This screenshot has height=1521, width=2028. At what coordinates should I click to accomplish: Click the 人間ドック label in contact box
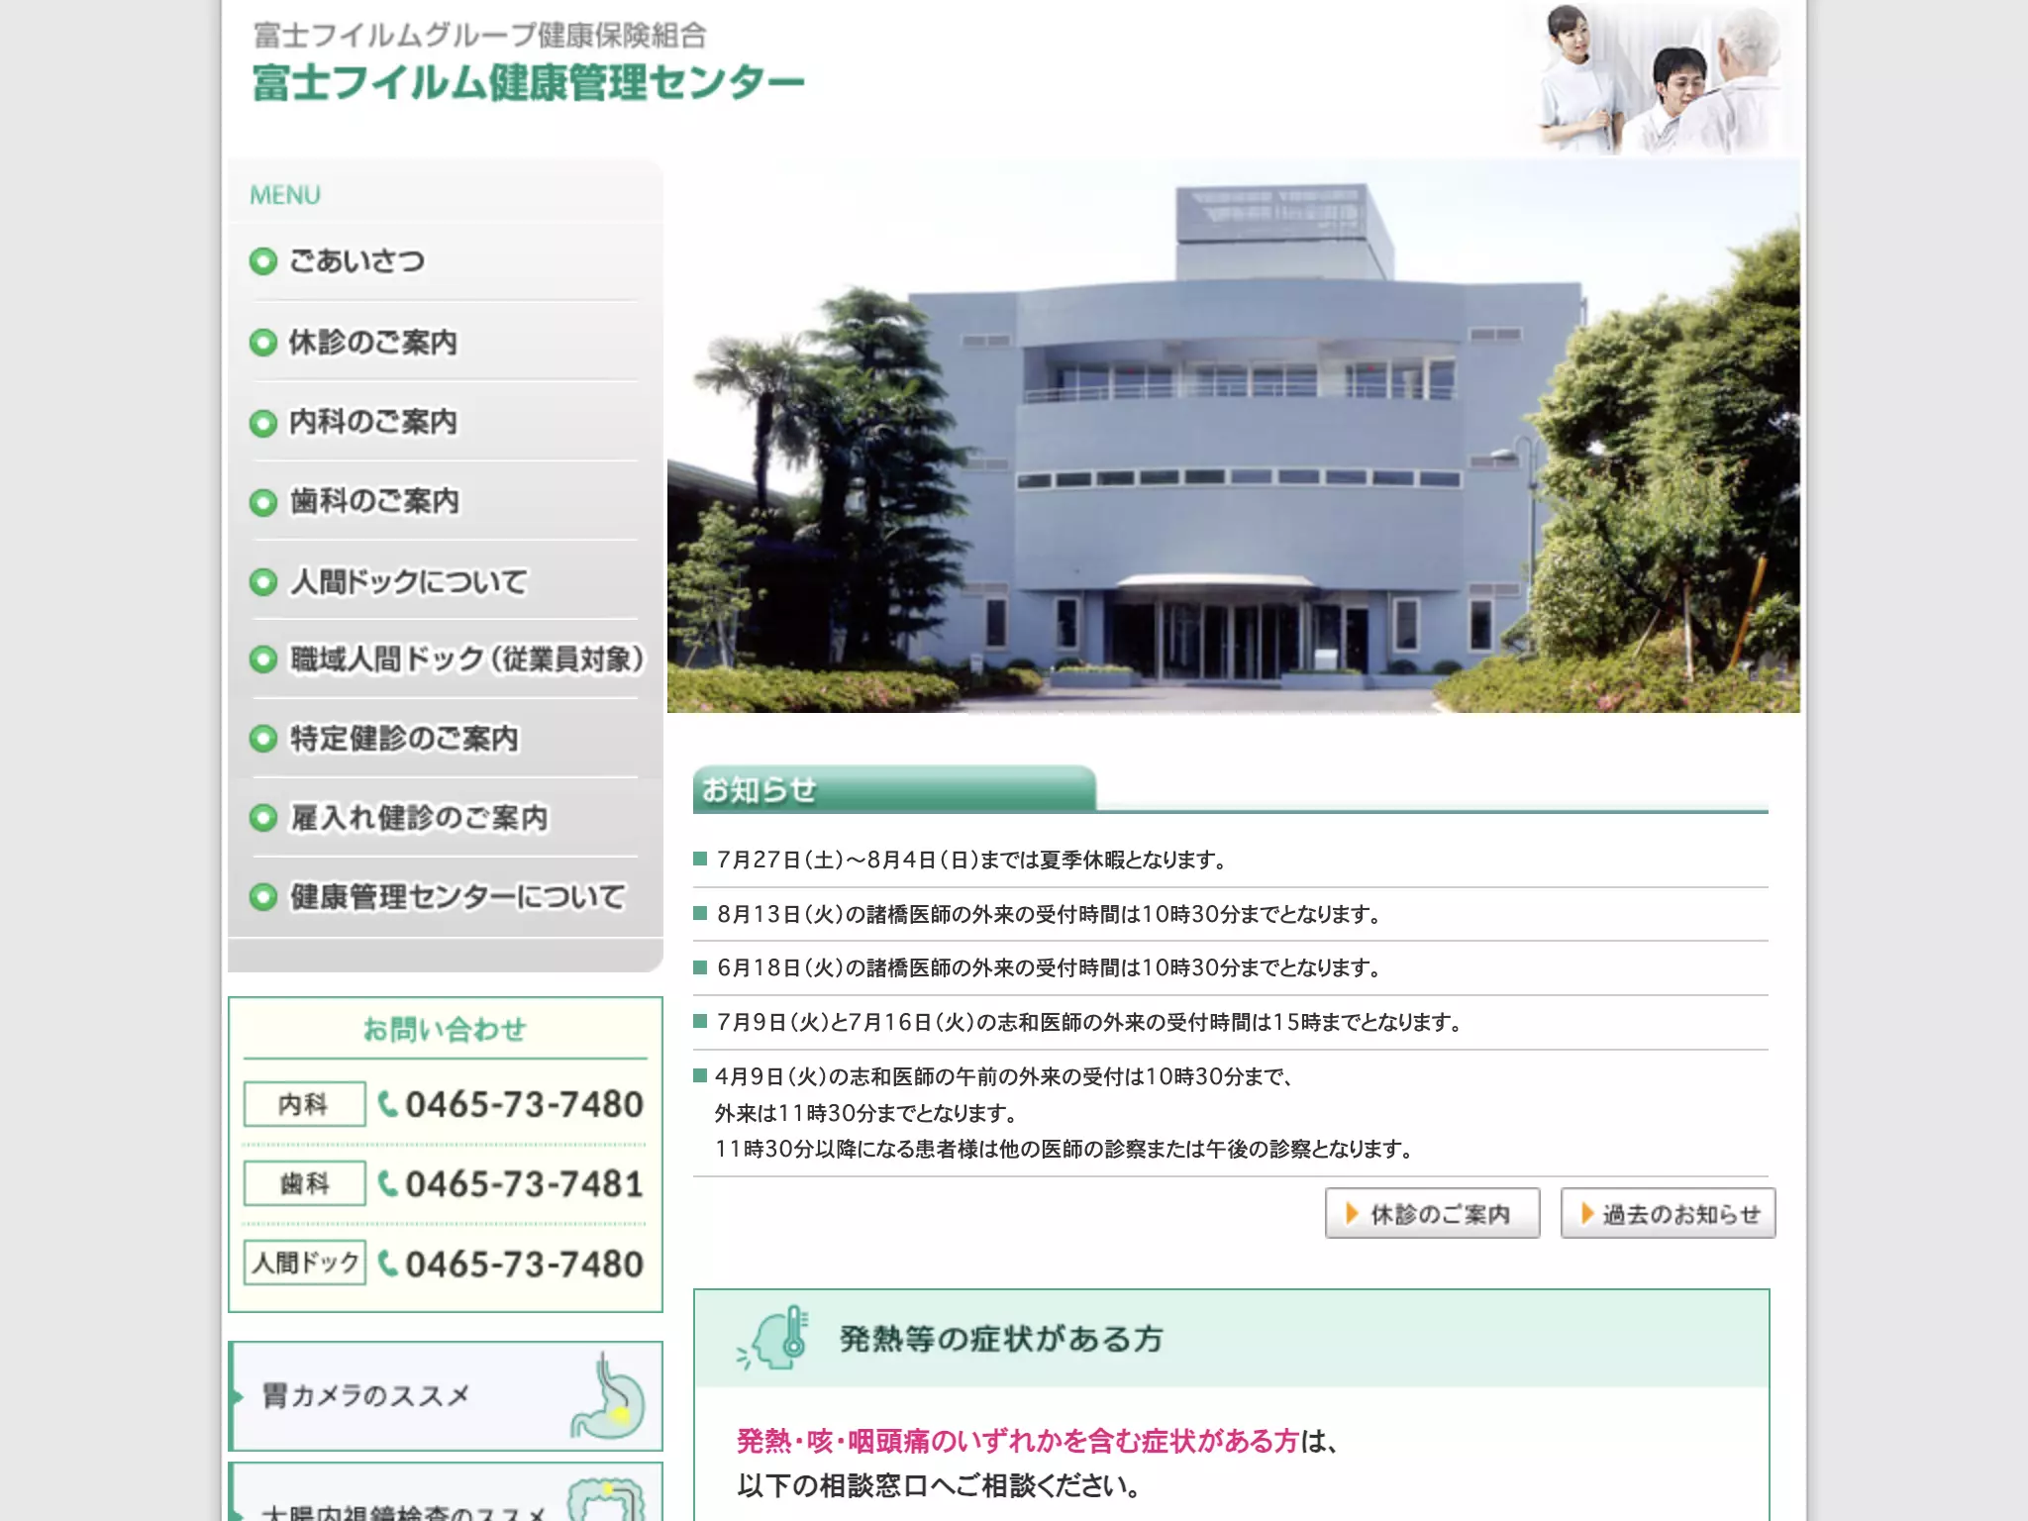pos(305,1263)
